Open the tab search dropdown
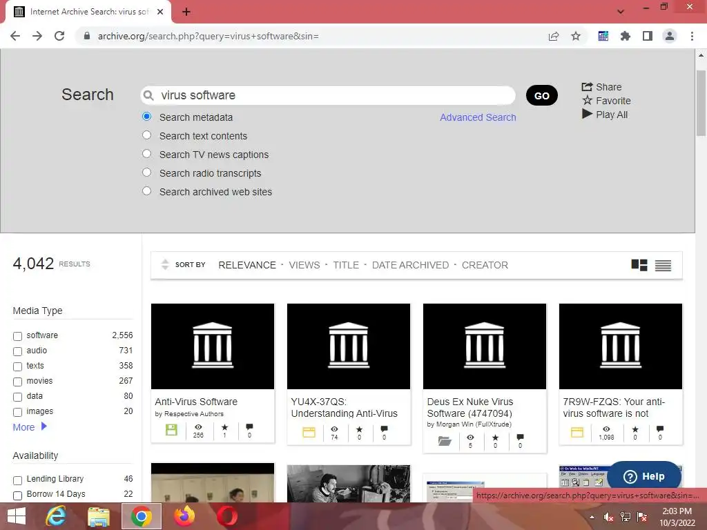This screenshot has width=707, height=530. pyautogui.click(x=621, y=12)
